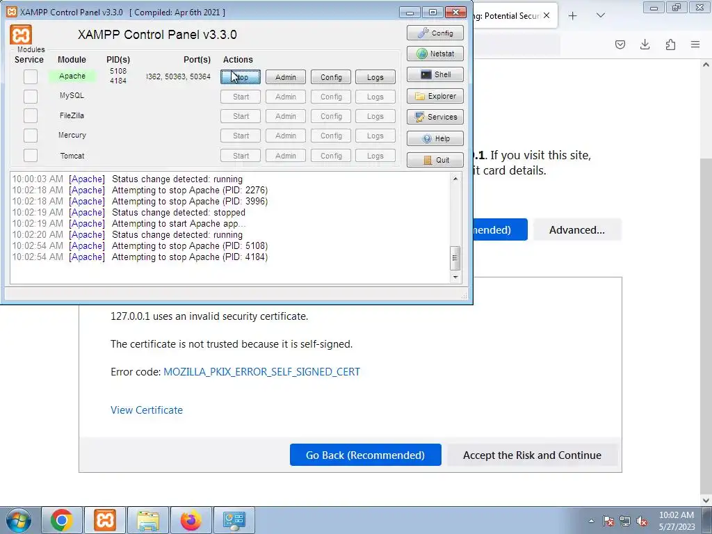Open XAMPP Help button
712x534 pixels.
[x=435, y=138]
